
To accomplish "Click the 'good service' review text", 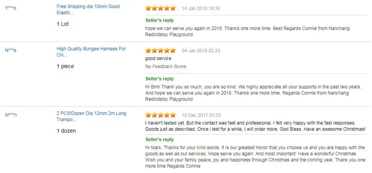I will click(158, 58).
